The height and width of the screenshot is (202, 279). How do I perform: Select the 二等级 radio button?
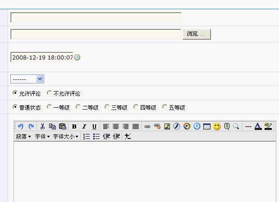[x=78, y=107]
